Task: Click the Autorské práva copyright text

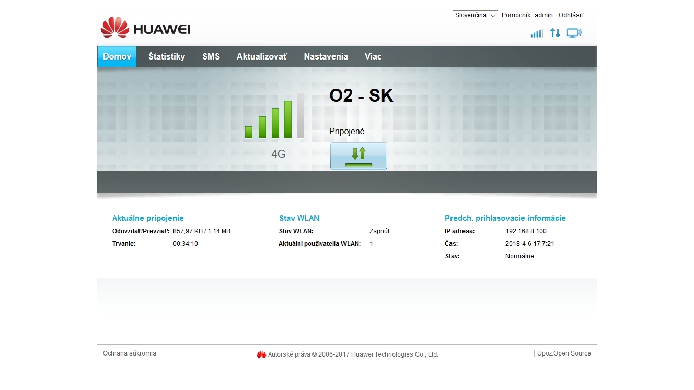Action: [353, 354]
